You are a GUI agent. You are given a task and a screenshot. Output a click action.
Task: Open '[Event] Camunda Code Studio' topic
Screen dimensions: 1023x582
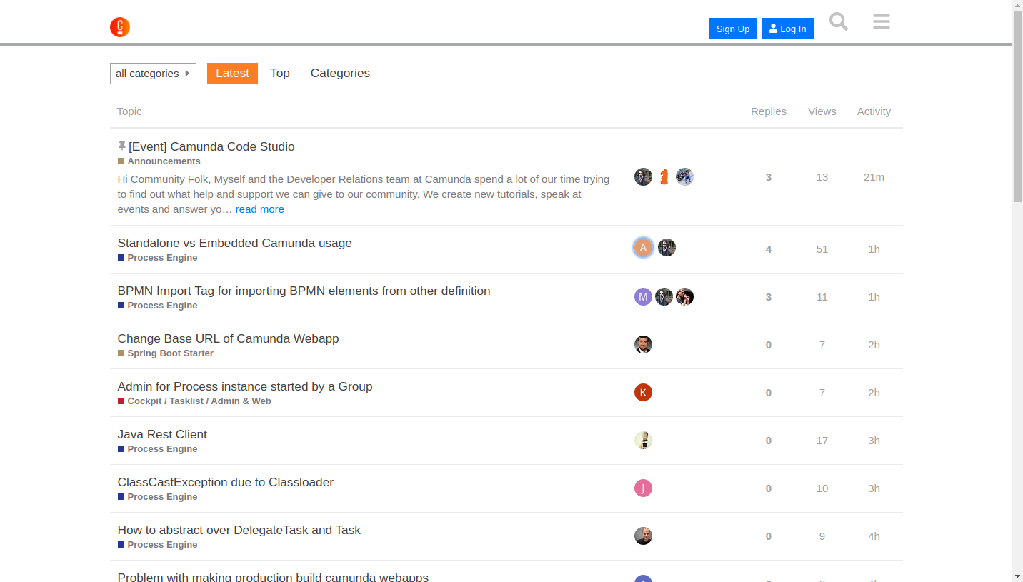pos(211,146)
